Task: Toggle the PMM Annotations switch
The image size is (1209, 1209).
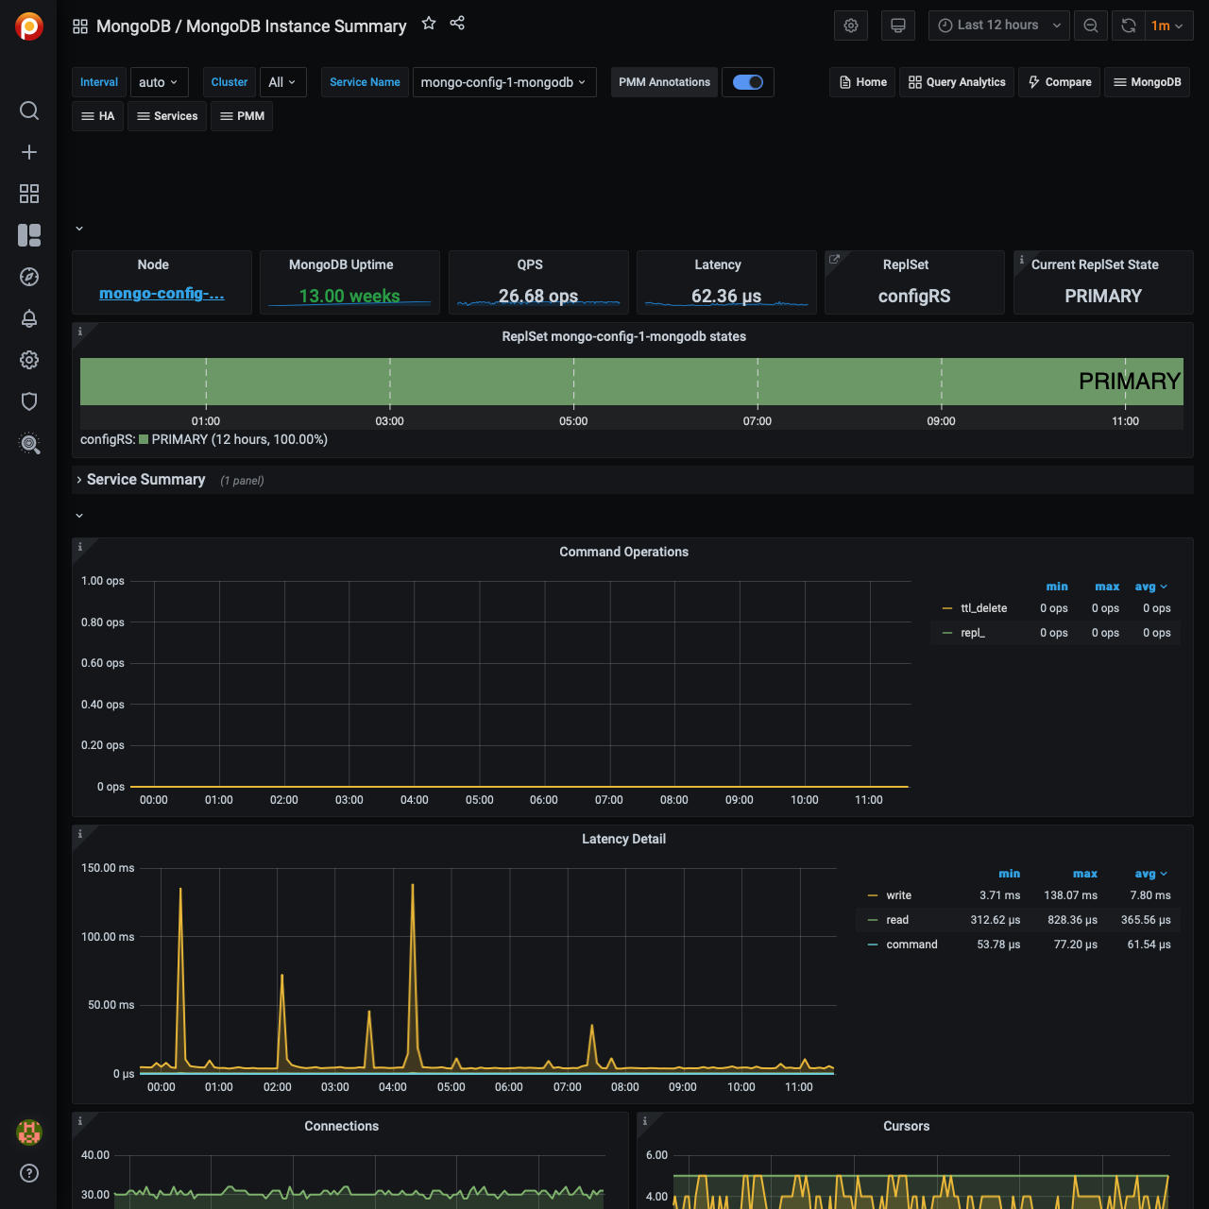Action: click(x=748, y=82)
